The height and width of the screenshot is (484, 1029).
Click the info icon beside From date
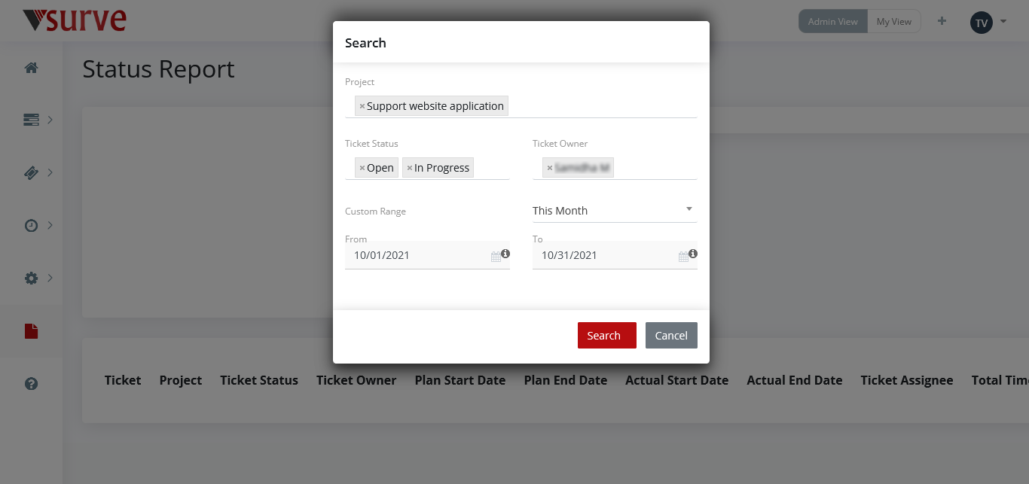click(505, 254)
